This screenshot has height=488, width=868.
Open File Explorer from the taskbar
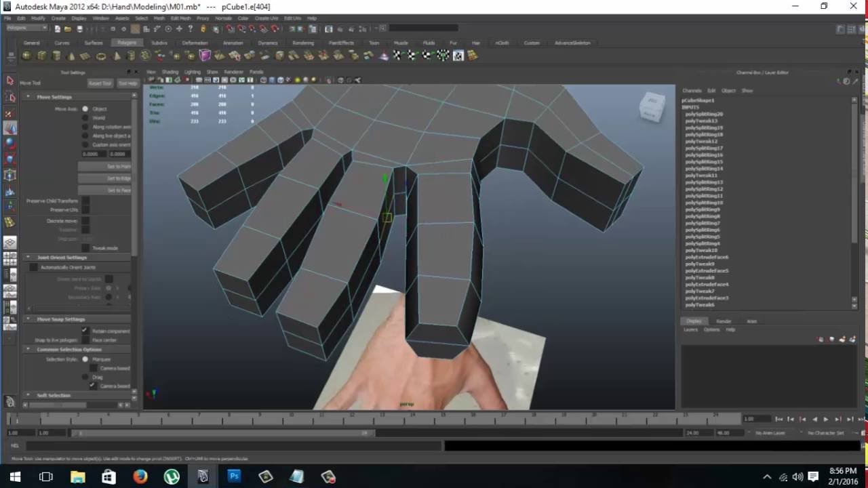pos(78,476)
